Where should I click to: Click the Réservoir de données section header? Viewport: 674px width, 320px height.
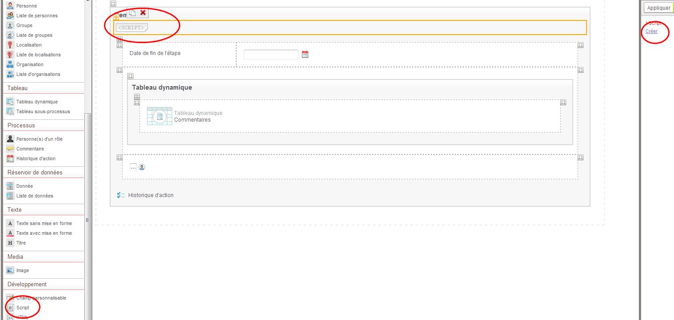44,172
